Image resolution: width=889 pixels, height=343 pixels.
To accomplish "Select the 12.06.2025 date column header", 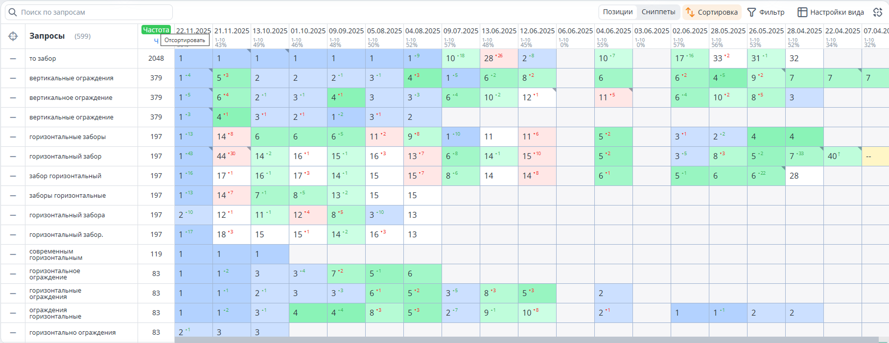I will (x=537, y=31).
